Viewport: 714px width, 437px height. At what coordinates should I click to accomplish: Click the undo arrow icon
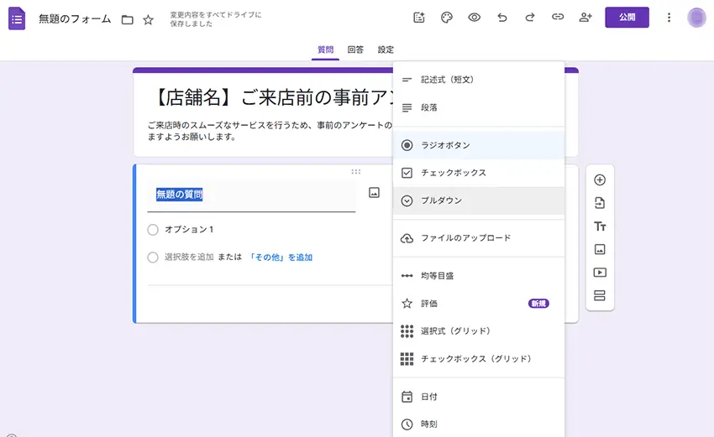point(502,18)
